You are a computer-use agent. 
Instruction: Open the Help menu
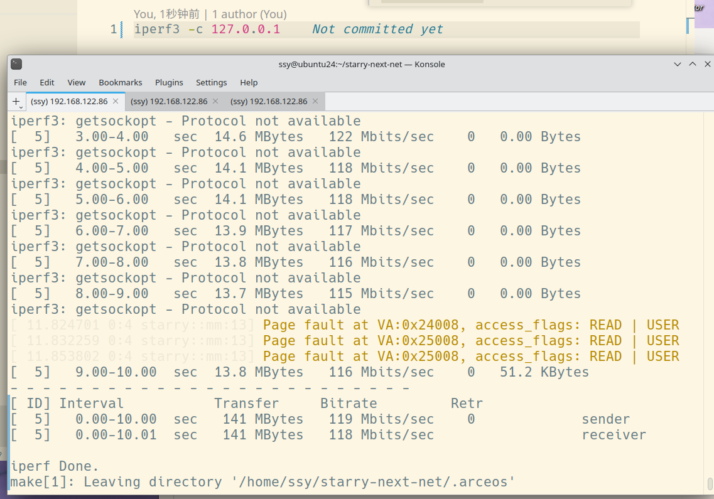249,82
